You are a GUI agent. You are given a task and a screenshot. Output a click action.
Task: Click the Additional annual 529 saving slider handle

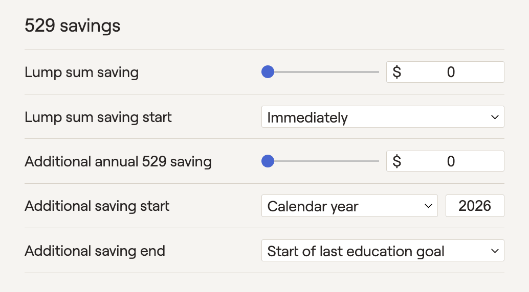tap(268, 162)
